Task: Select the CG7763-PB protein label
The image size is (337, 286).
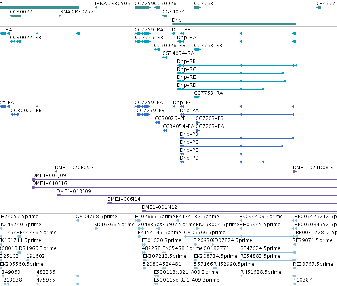Action: [209, 118]
